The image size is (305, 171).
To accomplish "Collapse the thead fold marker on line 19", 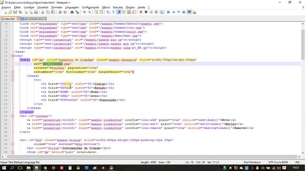I will [13, 76].
